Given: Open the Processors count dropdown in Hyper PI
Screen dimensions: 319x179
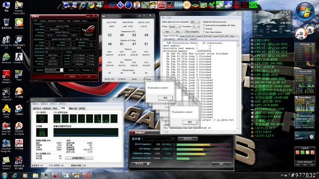Looking at the screenshot, I should (x=196, y=26).
